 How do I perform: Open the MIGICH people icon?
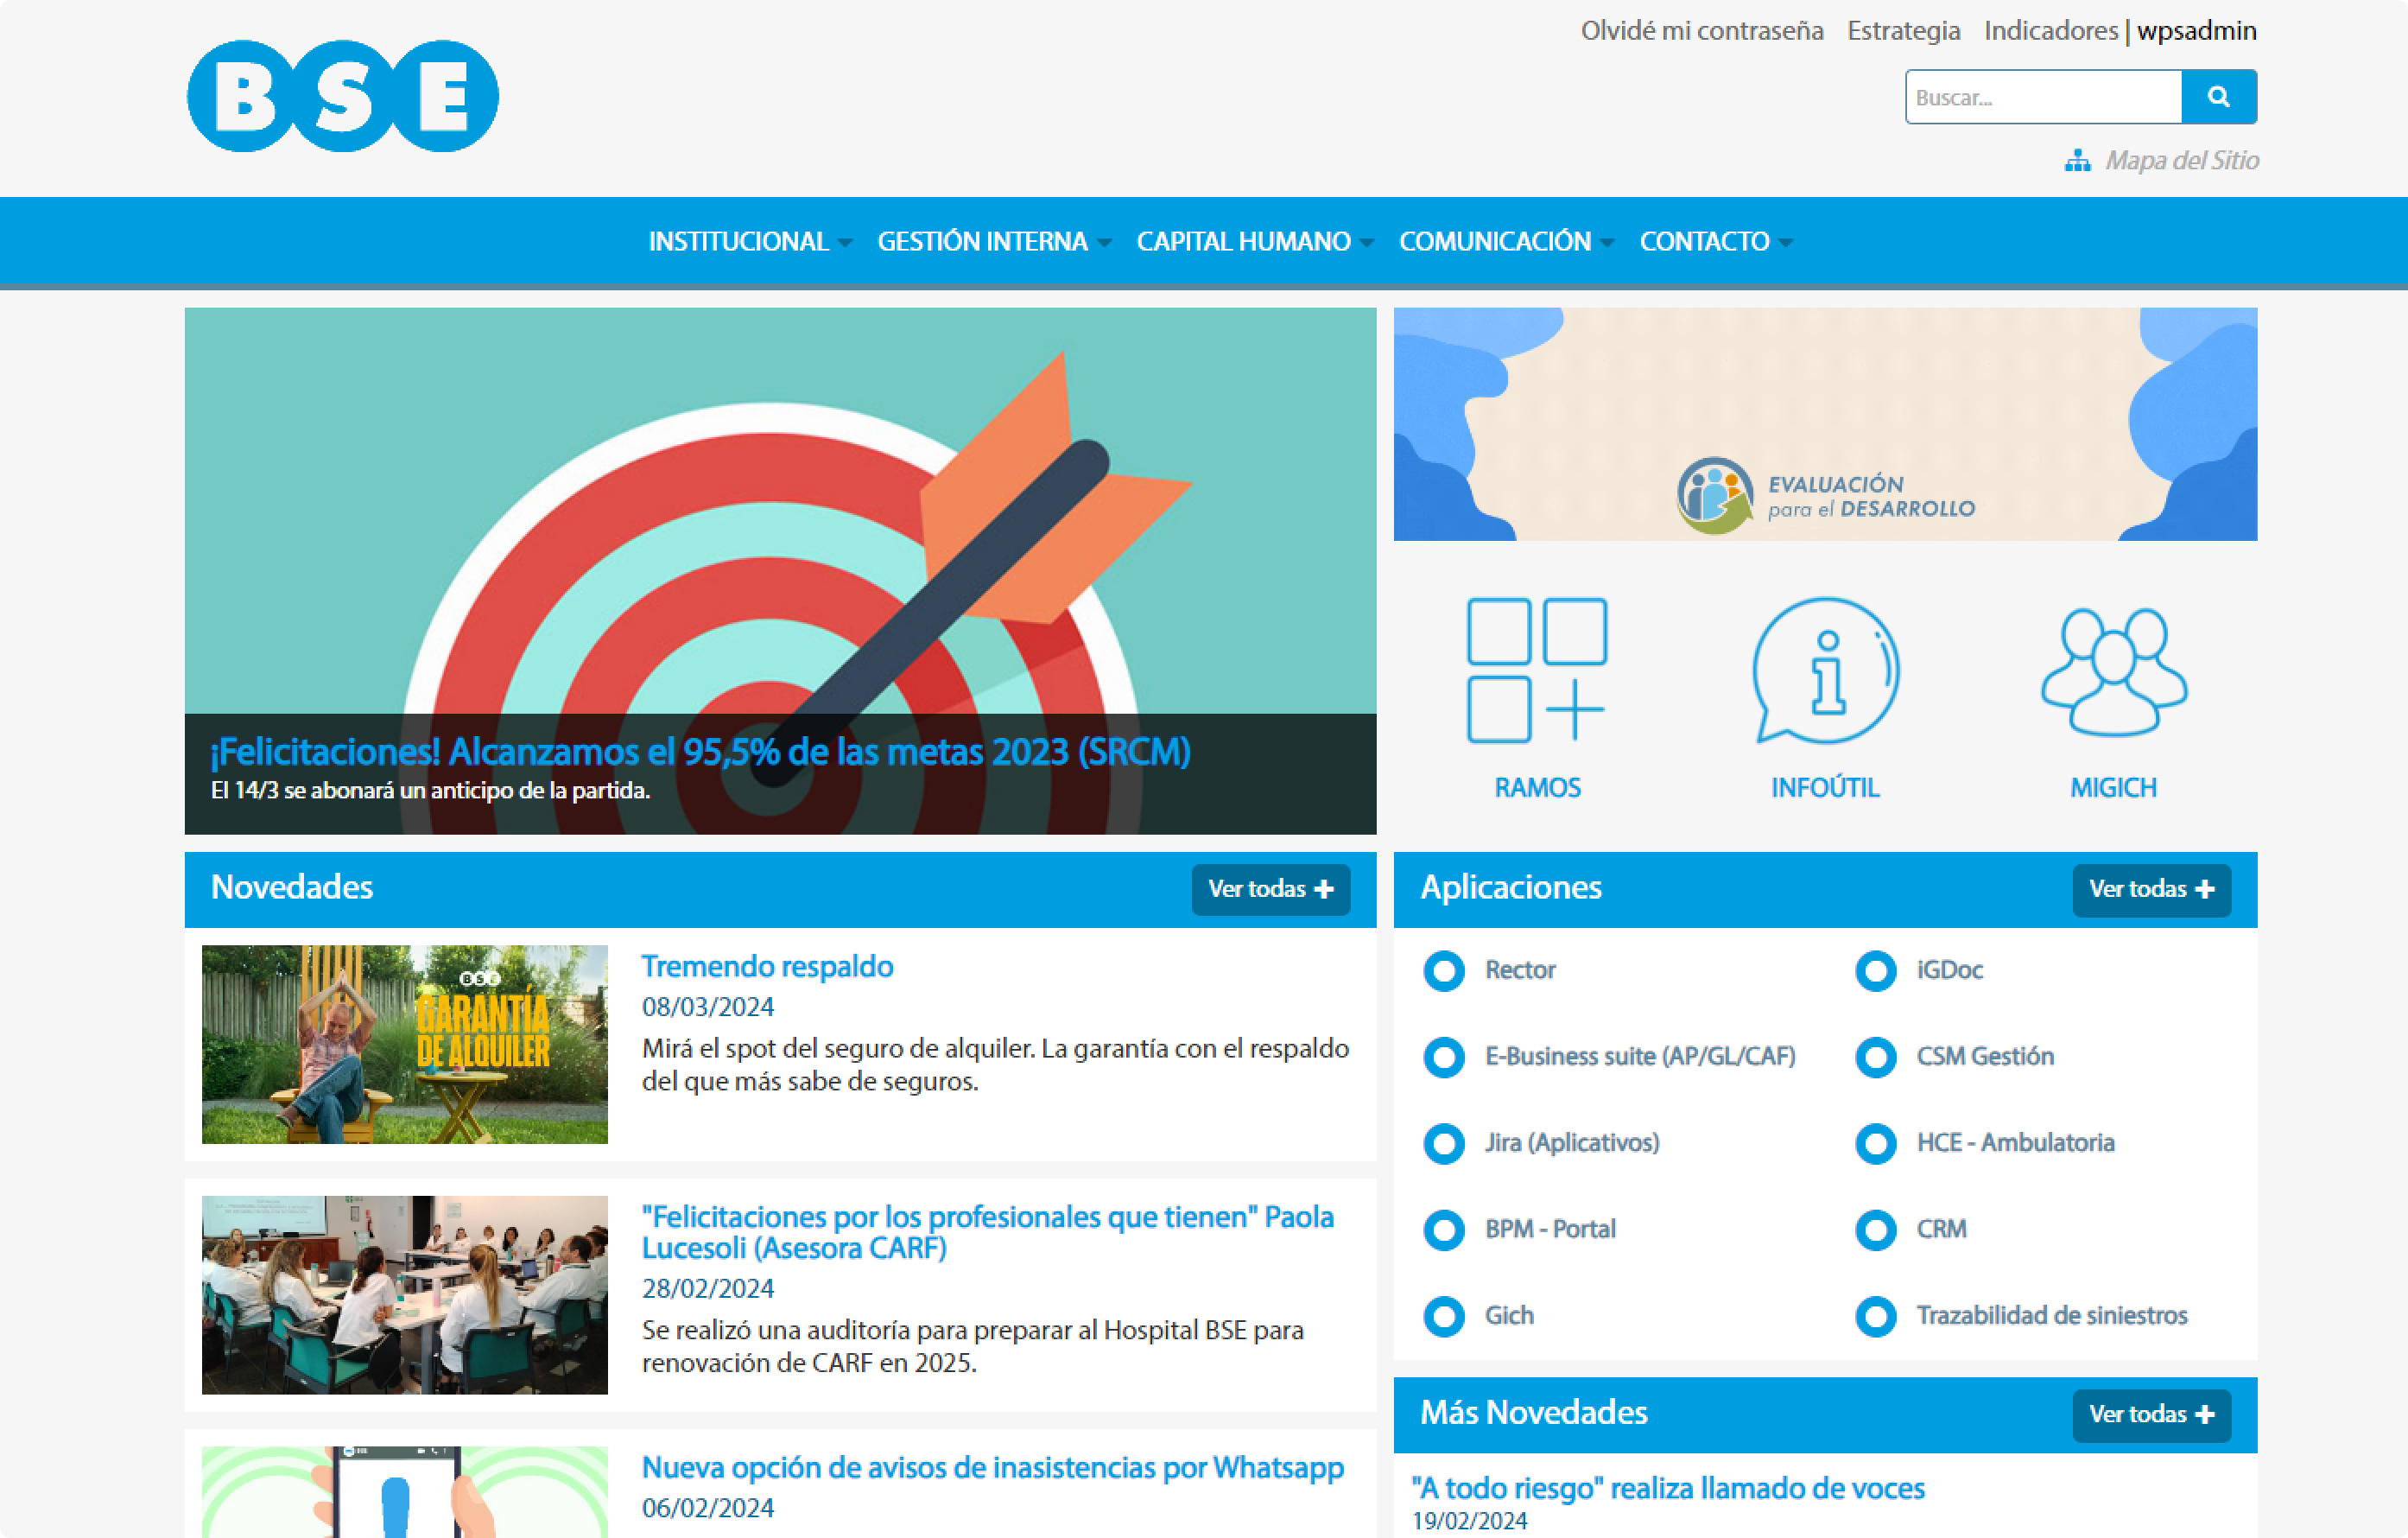[2113, 670]
